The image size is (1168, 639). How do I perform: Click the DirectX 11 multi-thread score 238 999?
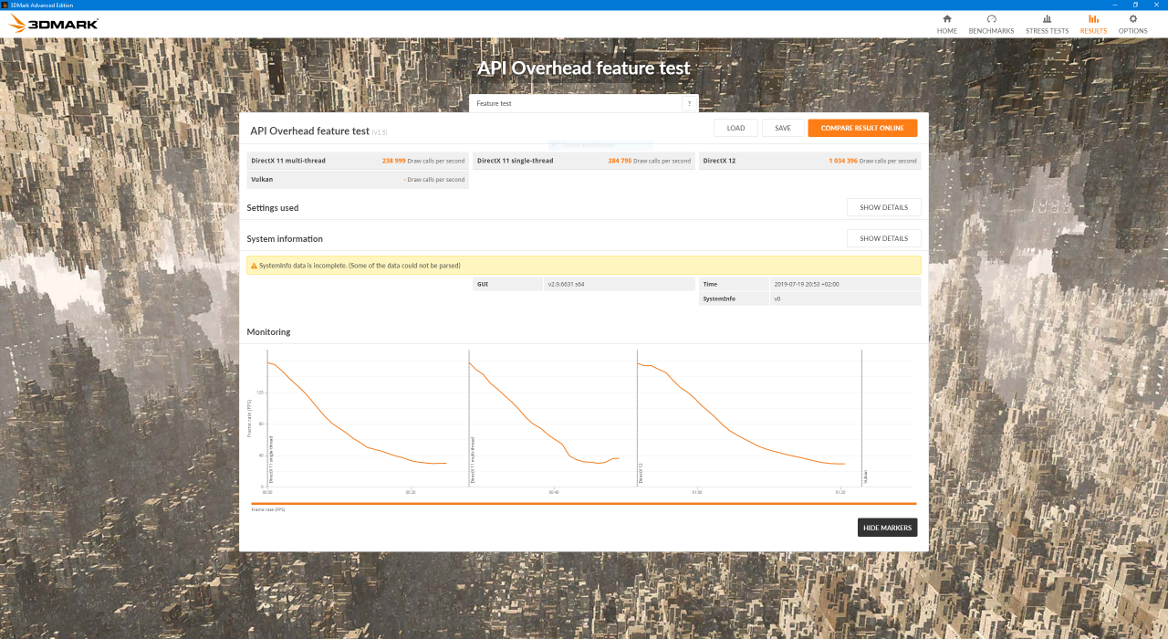point(393,161)
